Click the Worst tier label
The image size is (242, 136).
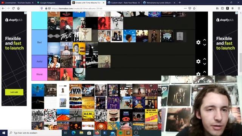(x=39, y=74)
